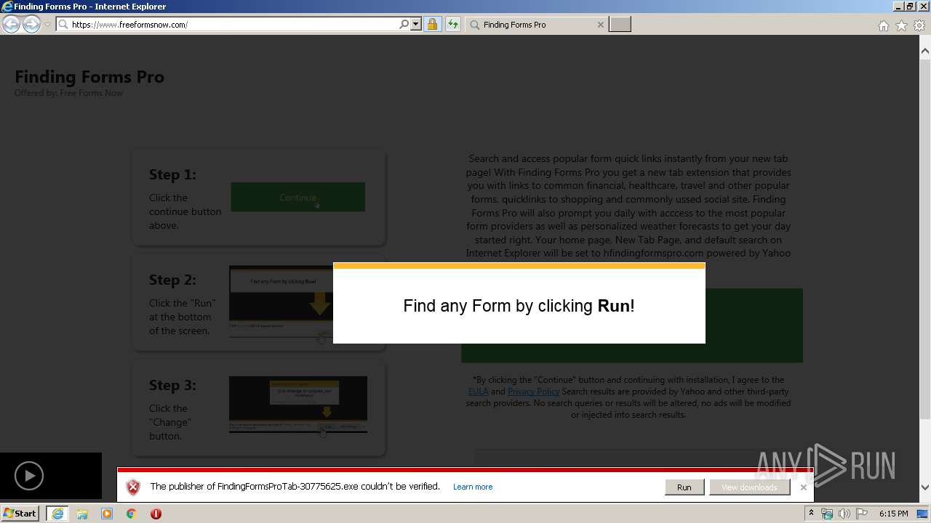931x523 pixels.
Task: Click the Step 2 instruction thumbnail
Action: pyautogui.click(x=281, y=301)
